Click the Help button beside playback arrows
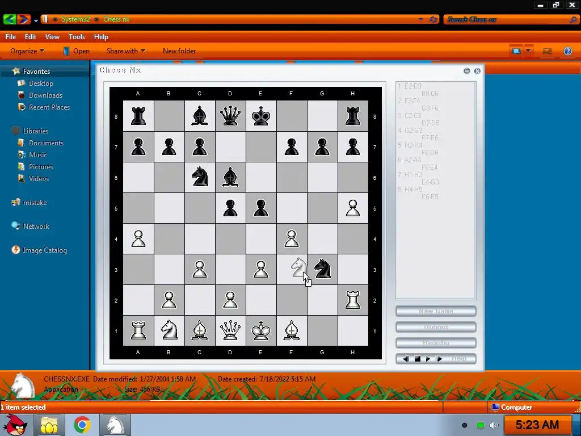The width and height of the screenshot is (581, 436). 459,359
